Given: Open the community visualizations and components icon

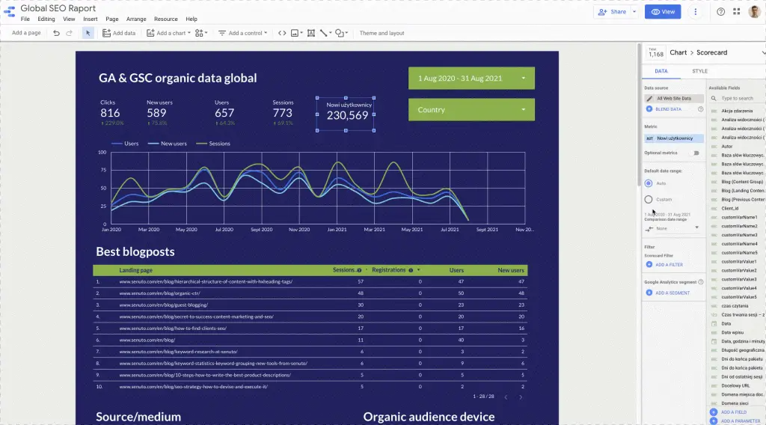Looking at the screenshot, I should click(200, 33).
